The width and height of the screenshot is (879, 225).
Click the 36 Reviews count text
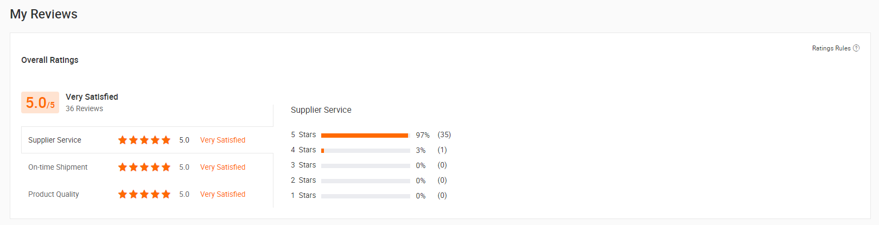84,108
